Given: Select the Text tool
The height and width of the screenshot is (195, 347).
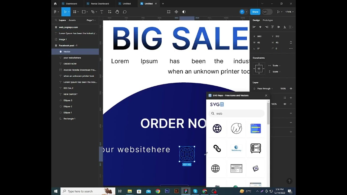Looking at the screenshot, I should click(102, 12).
